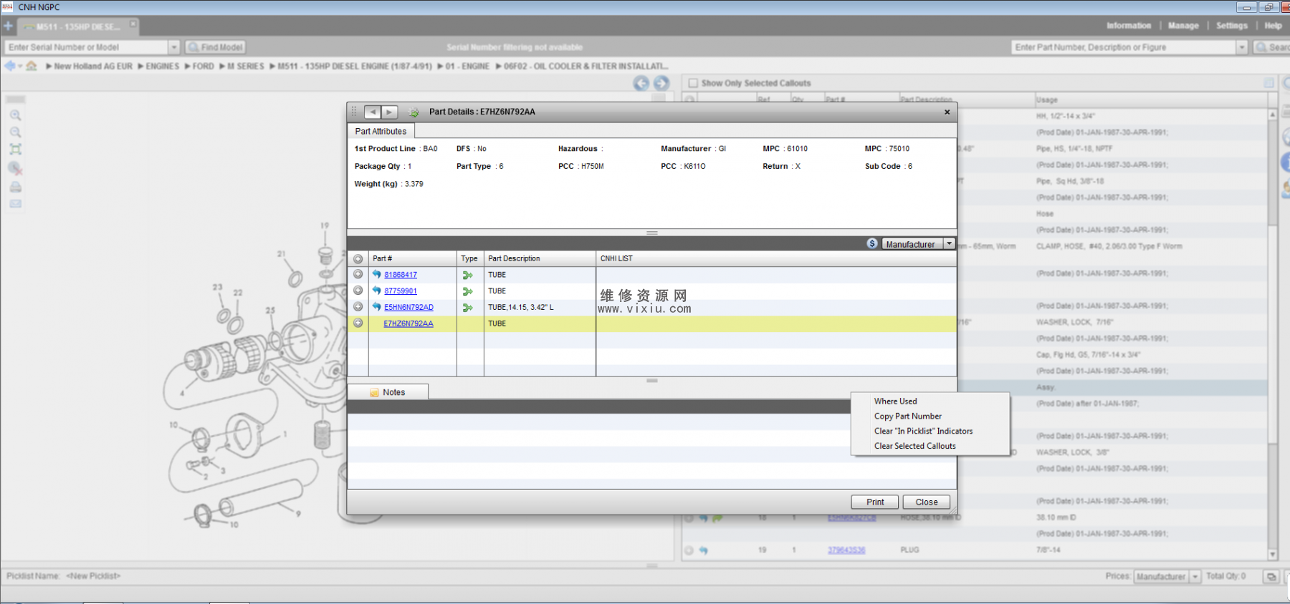This screenshot has width=1290, height=604.
Task: Open the FORD breadcrumb
Action: (x=203, y=66)
